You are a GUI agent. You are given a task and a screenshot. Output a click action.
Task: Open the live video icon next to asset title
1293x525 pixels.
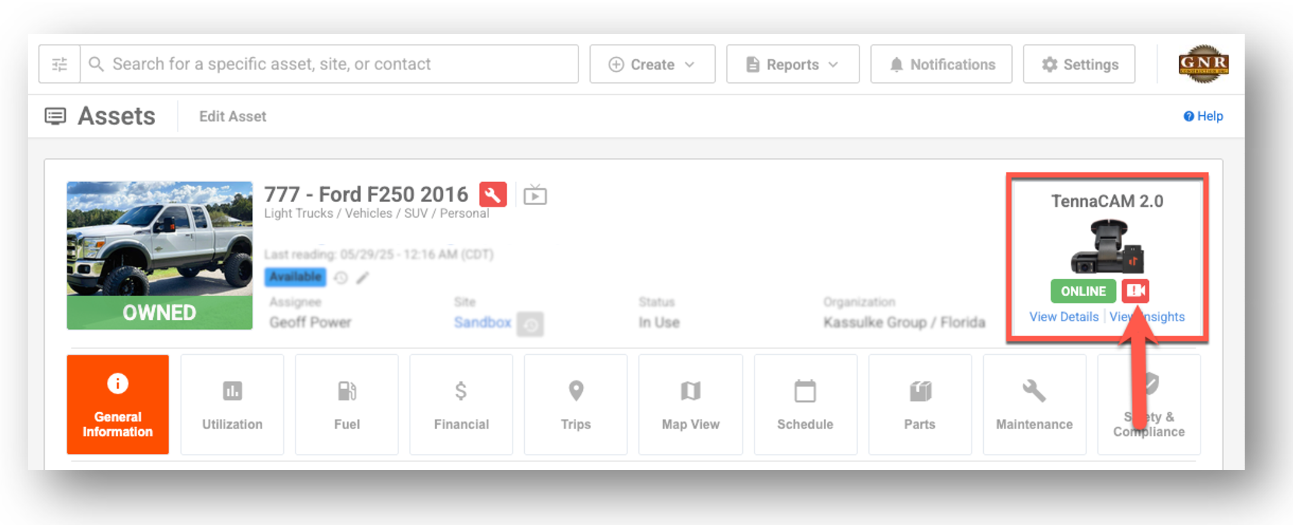(535, 195)
